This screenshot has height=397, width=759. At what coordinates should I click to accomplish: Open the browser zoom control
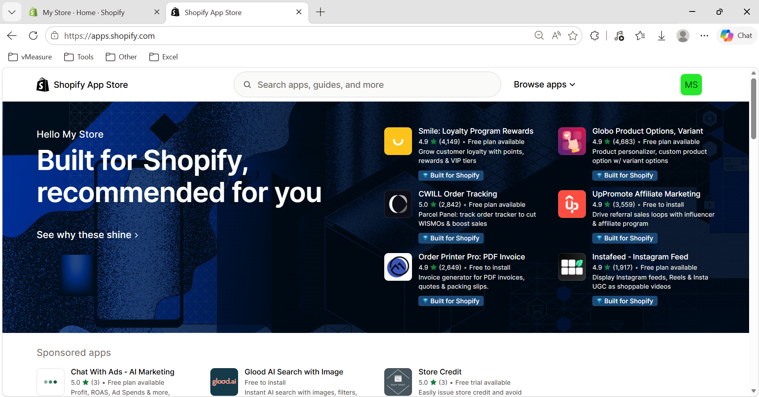pyautogui.click(x=539, y=36)
